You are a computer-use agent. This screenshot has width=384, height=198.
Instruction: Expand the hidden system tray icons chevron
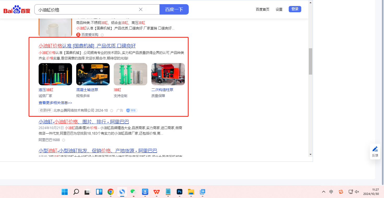324,192
